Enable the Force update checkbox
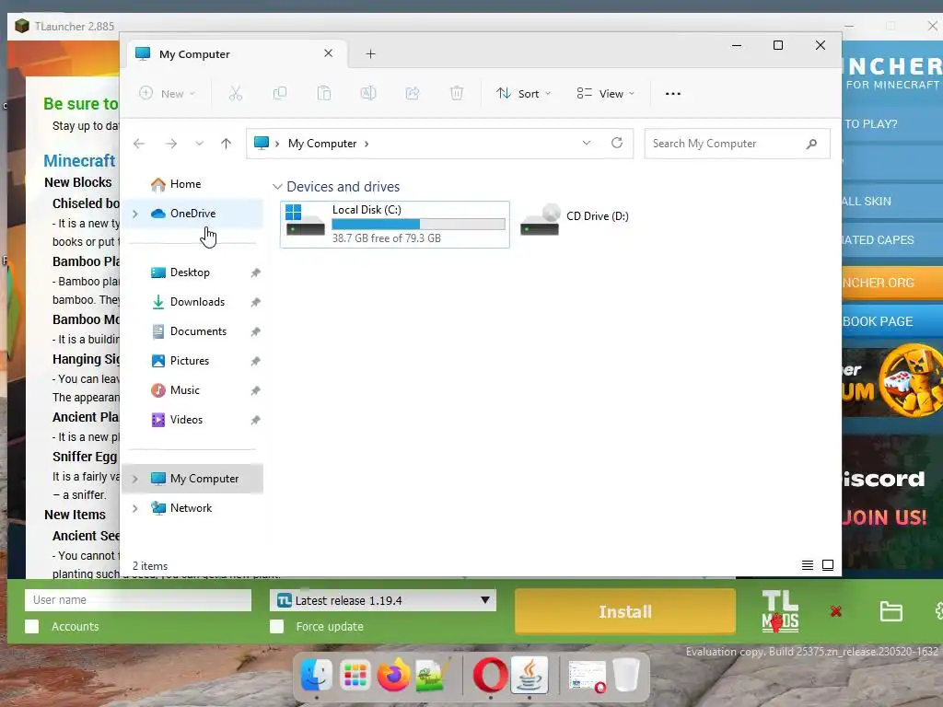Viewport: 943px width, 707px height. 276,626
